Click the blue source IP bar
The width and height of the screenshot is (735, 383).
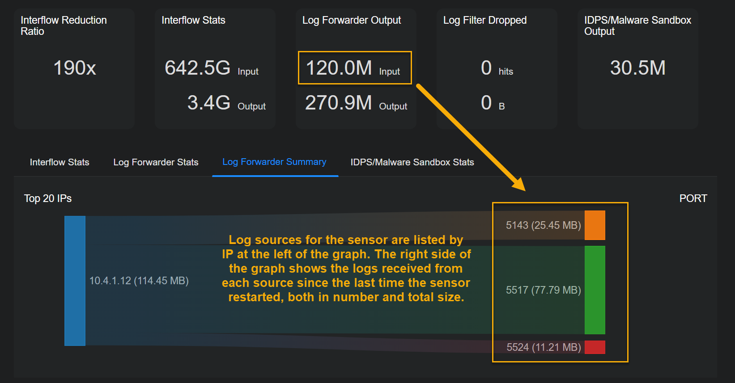[x=75, y=281]
